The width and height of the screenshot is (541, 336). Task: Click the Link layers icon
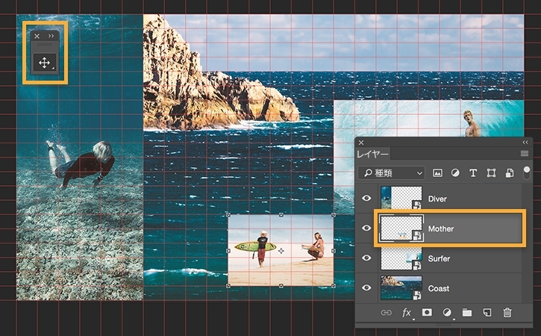coord(386,313)
